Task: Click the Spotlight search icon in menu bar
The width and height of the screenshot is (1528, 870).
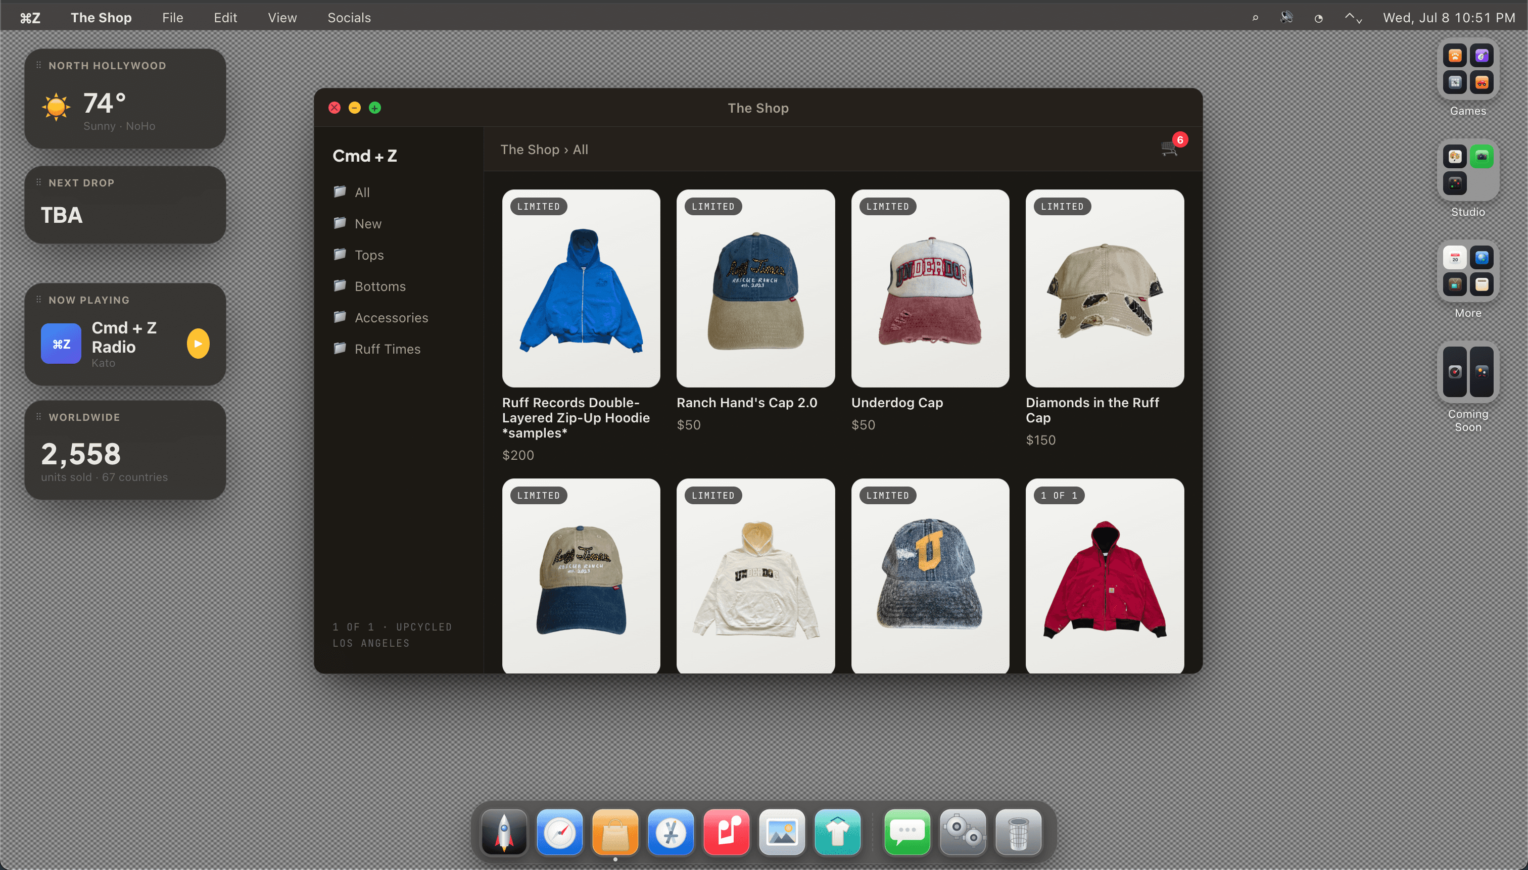Action: [x=1255, y=18]
